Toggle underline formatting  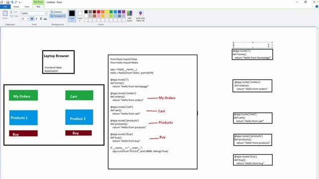click(41, 19)
